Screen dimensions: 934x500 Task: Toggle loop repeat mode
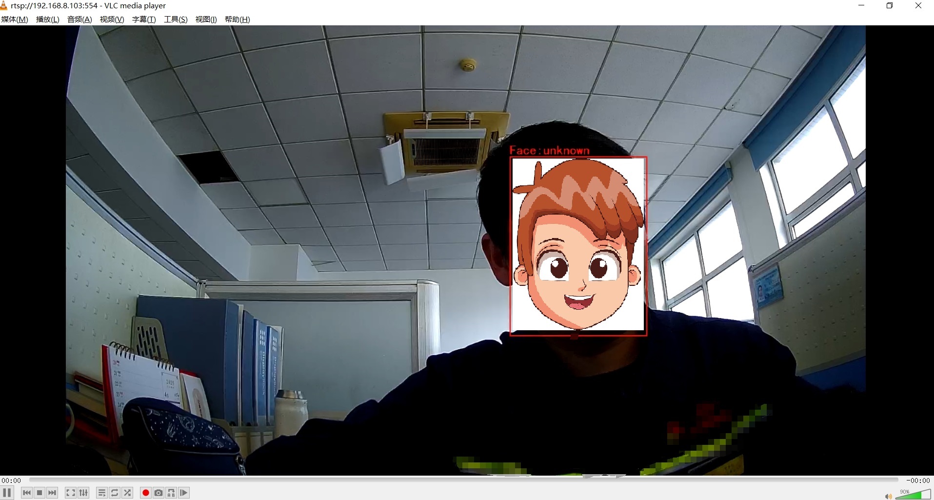tap(115, 493)
